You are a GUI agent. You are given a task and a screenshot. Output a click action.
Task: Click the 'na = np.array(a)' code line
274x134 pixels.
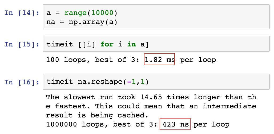[82, 22]
